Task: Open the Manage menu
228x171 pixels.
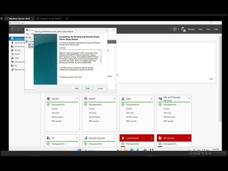Action: [191, 29]
